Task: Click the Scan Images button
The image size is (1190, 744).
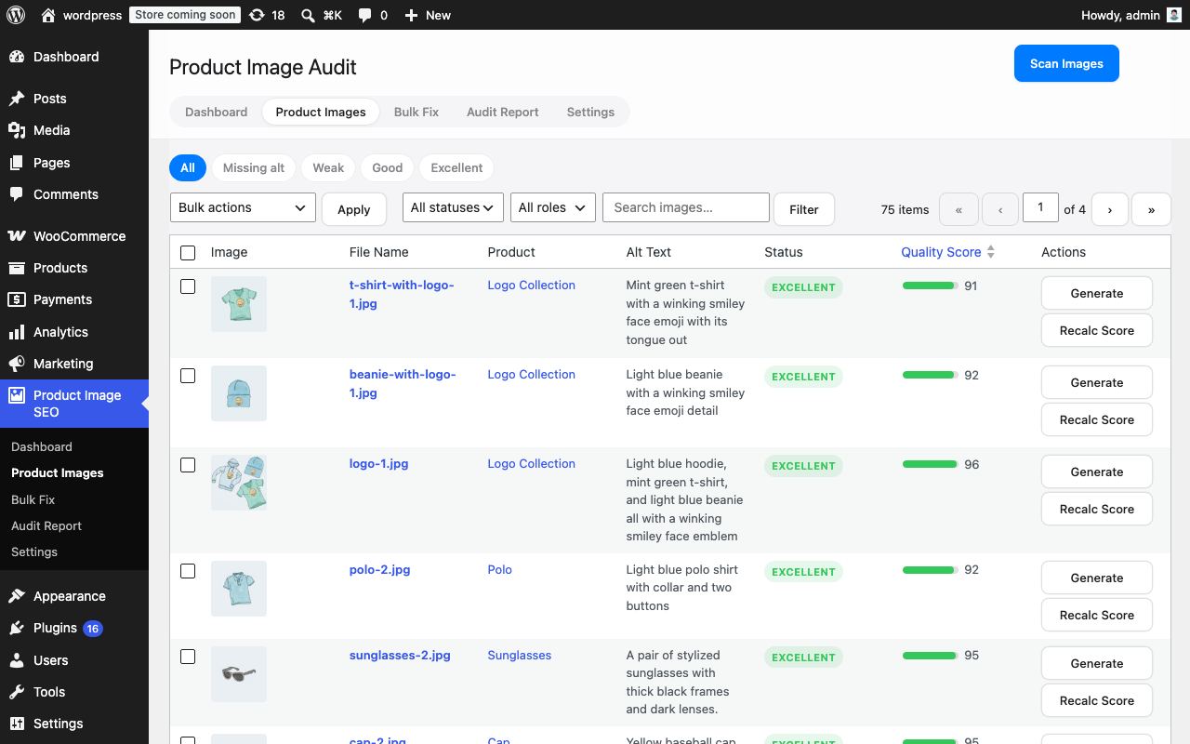Action: (1066, 63)
